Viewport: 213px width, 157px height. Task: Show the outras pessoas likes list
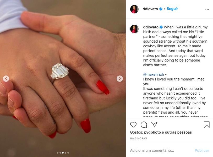[x=178, y=132]
